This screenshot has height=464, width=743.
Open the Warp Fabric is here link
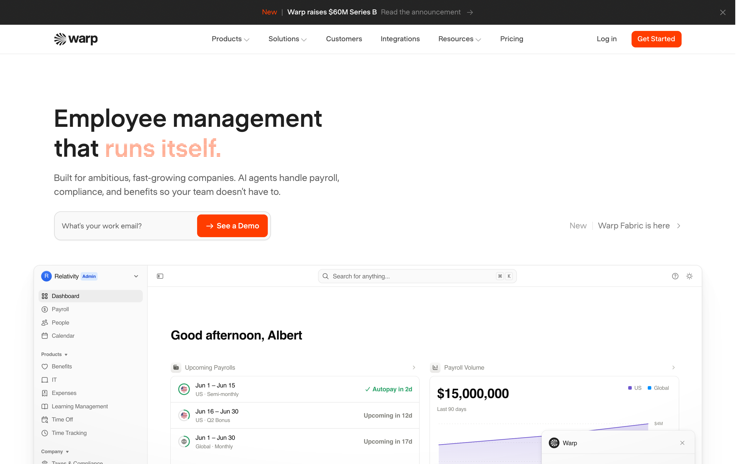point(634,226)
